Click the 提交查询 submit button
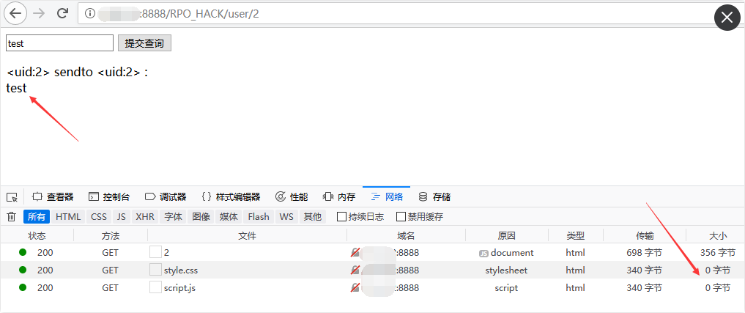The image size is (745, 313). point(144,43)
